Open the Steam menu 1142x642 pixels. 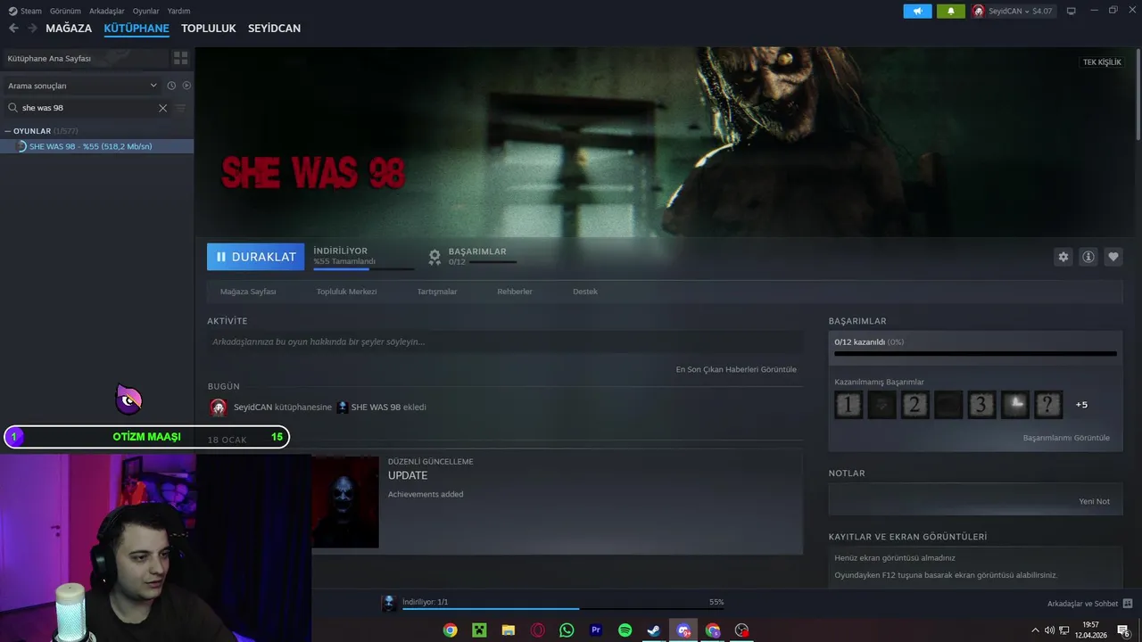26,11
